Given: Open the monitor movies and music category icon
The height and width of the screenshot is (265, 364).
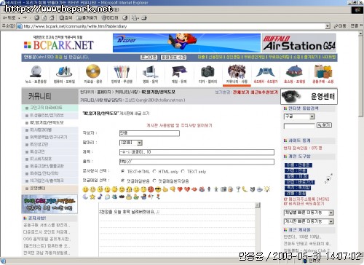Looking at the screenshot, I should tap(150, 72).
